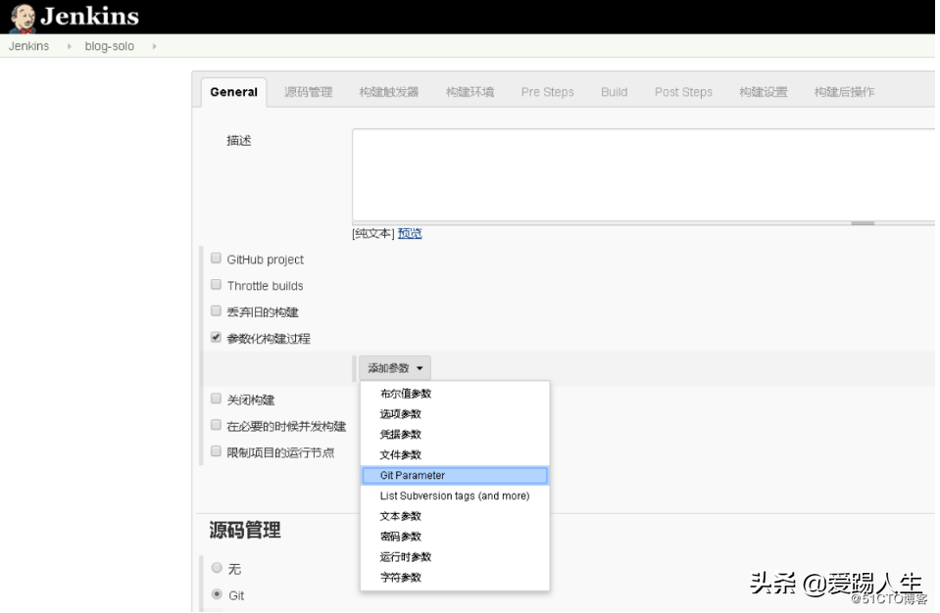
Task: Click inside the 描述 description text area
Action: [x=643, y=175]
